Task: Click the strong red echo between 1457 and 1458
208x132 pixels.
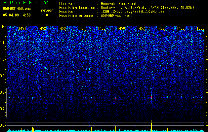Action: (x=151, y=97)
